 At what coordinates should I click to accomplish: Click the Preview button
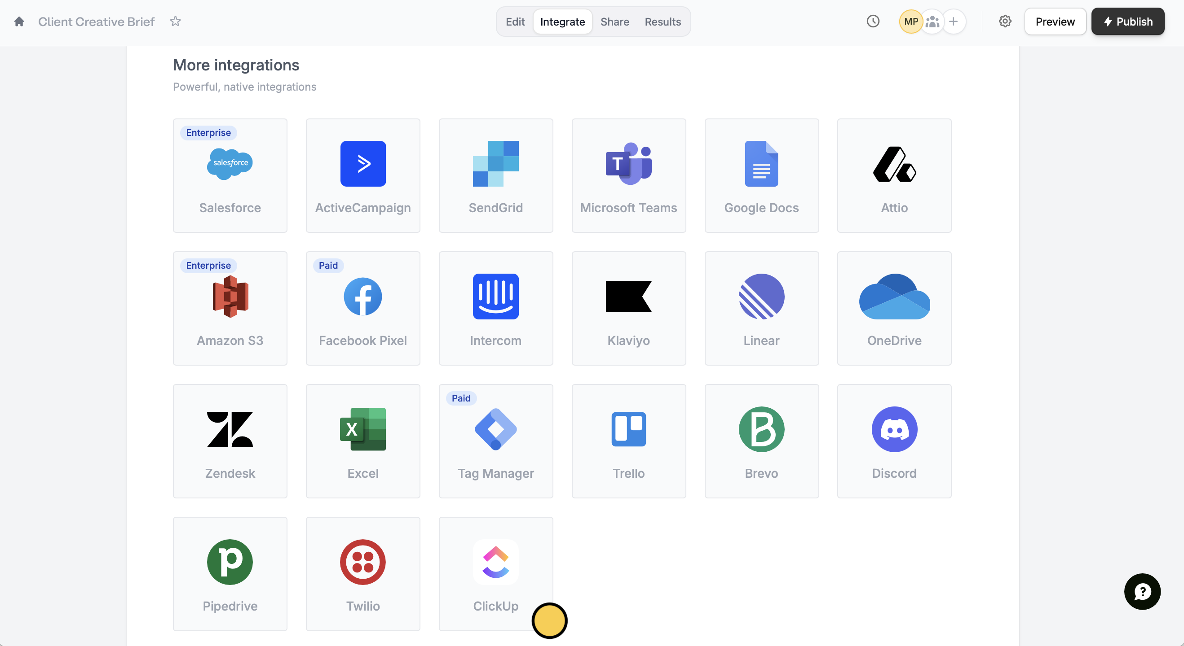[1055, 22]
